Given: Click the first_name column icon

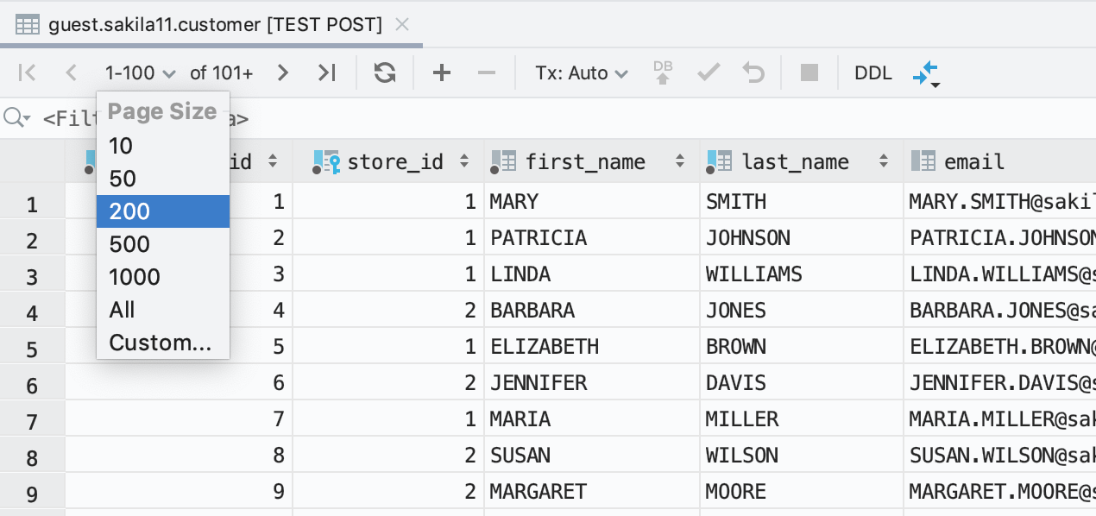Looking at the screenshot, I should [x=503, y=161].
